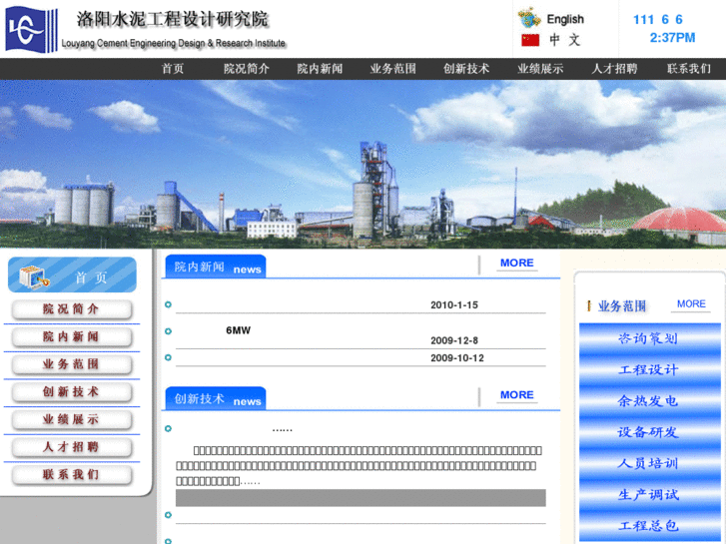Click the grey bar under the article excerpt
This screenshot has height=544, width=726.
[x=361, y=498]
